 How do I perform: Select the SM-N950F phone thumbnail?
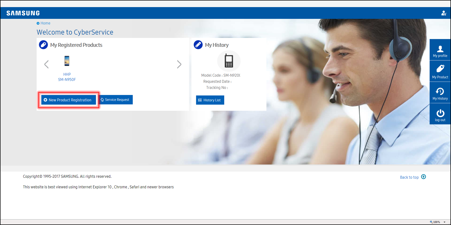pos(67,61)
